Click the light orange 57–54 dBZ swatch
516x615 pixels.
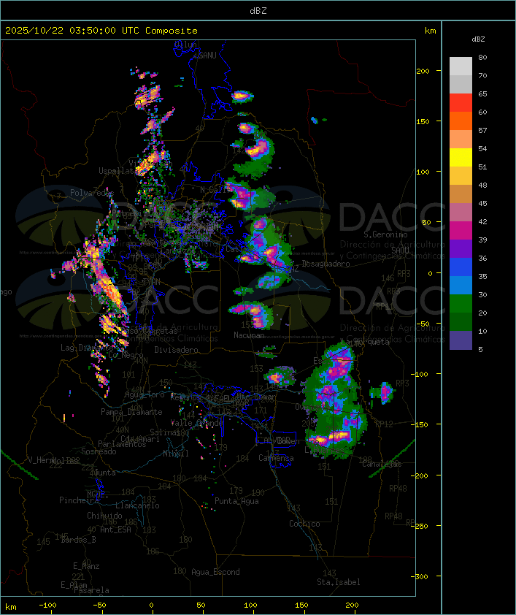pyautogui.click(x=461, y=140)
